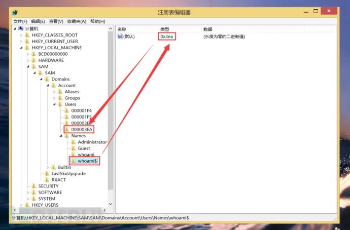Click the HKEY_LOCAL_MACHINE folder icon

pyautogui.click(x=27, y=48)
